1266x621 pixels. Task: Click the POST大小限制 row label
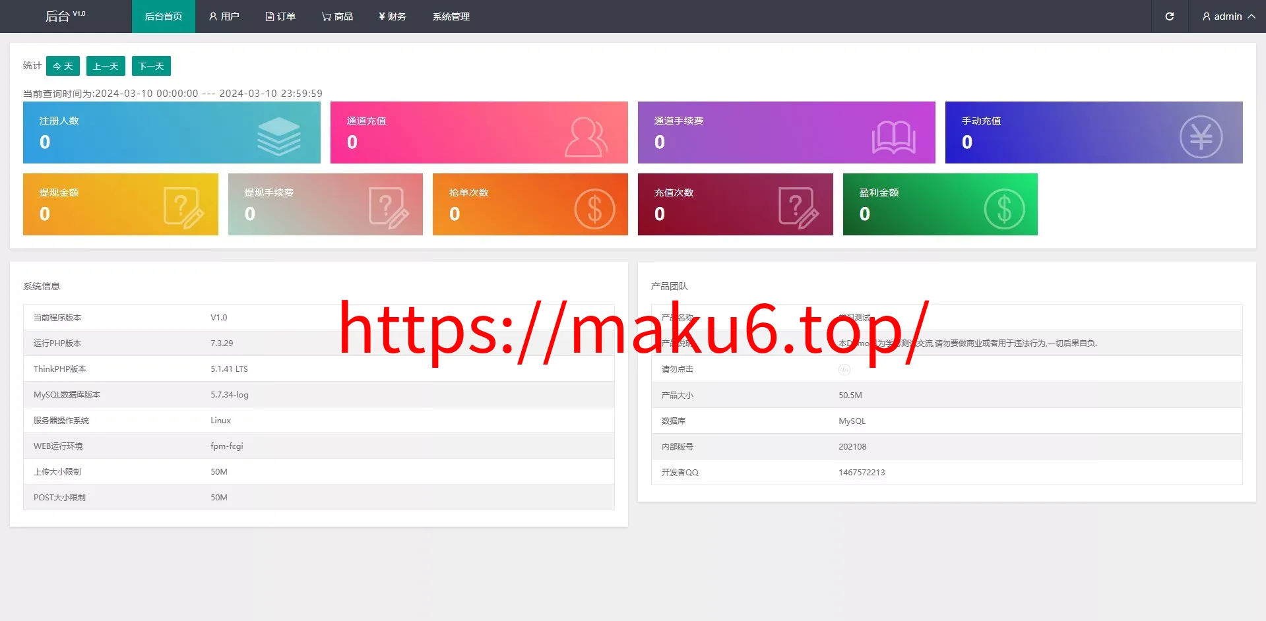tap(59, 498)
